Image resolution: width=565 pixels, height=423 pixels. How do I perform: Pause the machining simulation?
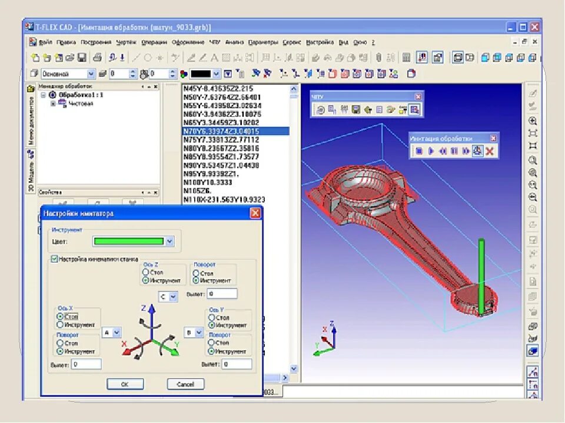tap(454, 151)
